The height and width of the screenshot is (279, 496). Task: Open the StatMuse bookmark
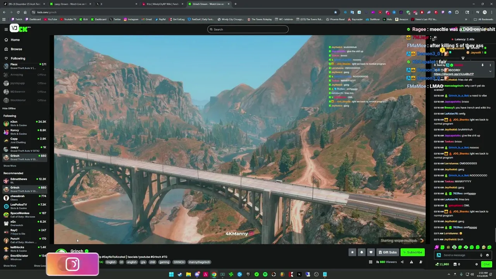(x=372, y=19)
